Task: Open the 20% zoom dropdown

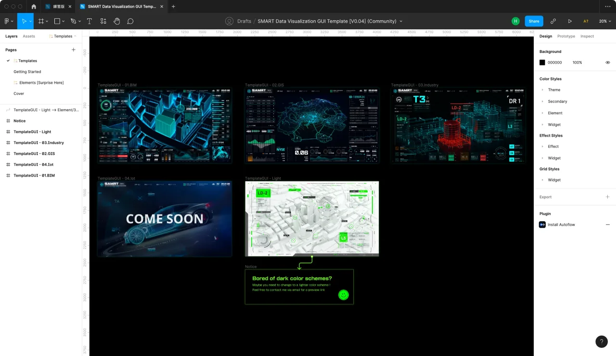Action: [604, 21]
